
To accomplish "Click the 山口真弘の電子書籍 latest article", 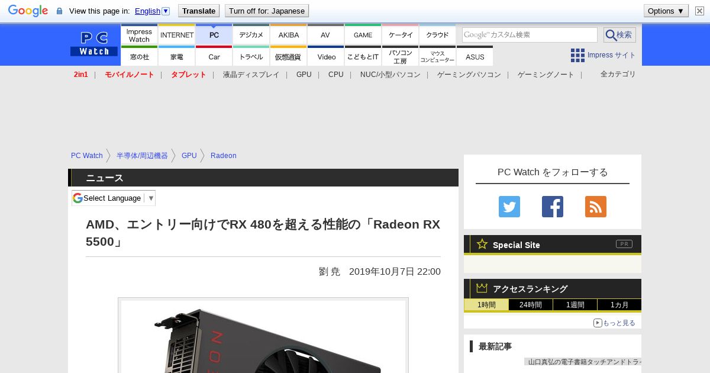I will [x=583, y=361].
